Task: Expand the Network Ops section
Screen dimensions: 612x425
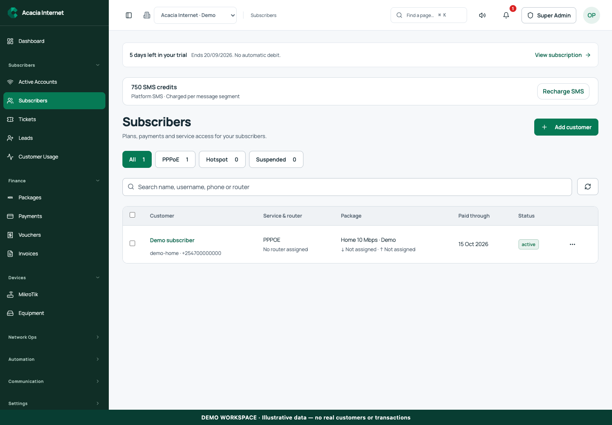Action: tap(54, 337)
